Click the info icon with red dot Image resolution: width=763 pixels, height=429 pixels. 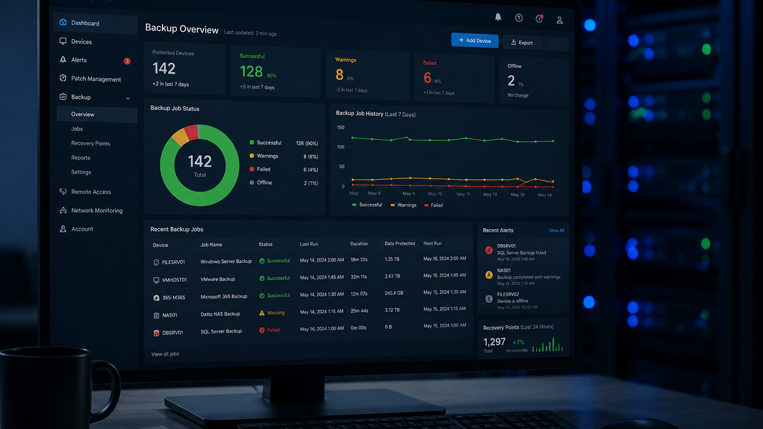coord(539,18)
